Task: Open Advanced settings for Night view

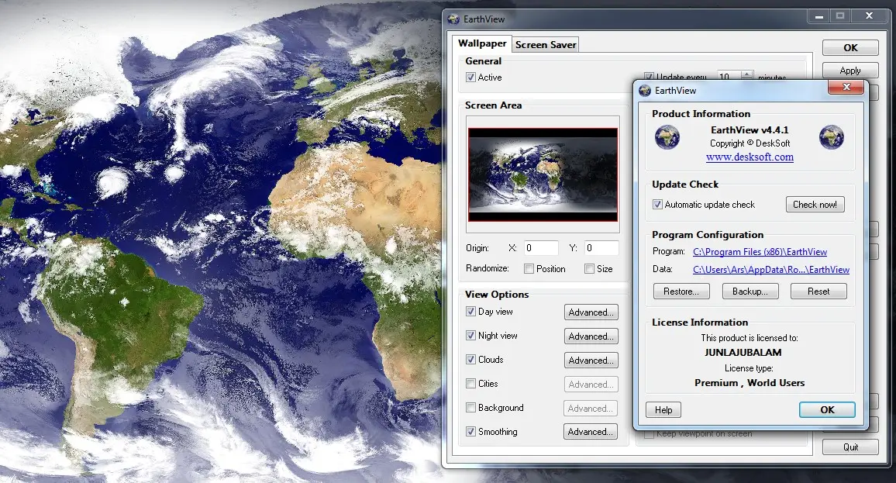Action: click(591, 336)
